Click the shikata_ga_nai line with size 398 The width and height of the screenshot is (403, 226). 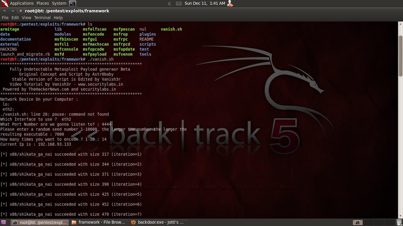click(x=71, y=184)
